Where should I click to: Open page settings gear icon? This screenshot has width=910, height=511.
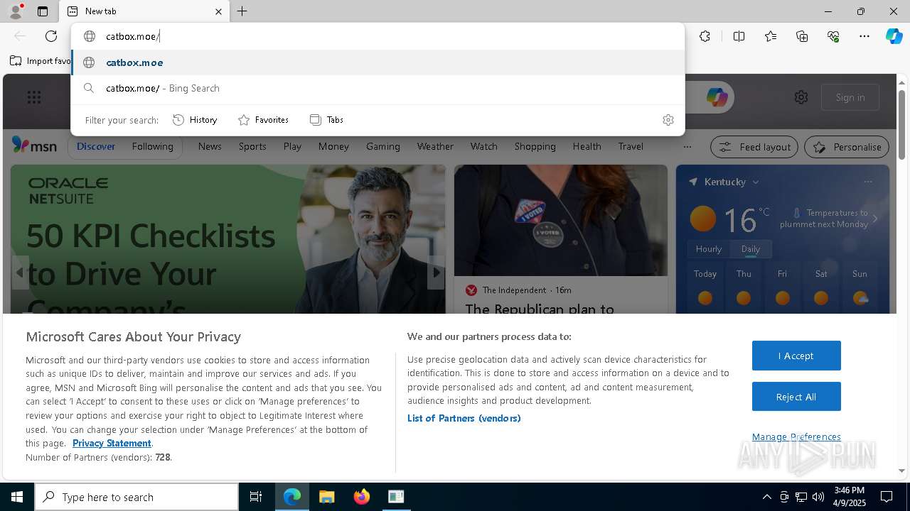click(x=801, y=97)
